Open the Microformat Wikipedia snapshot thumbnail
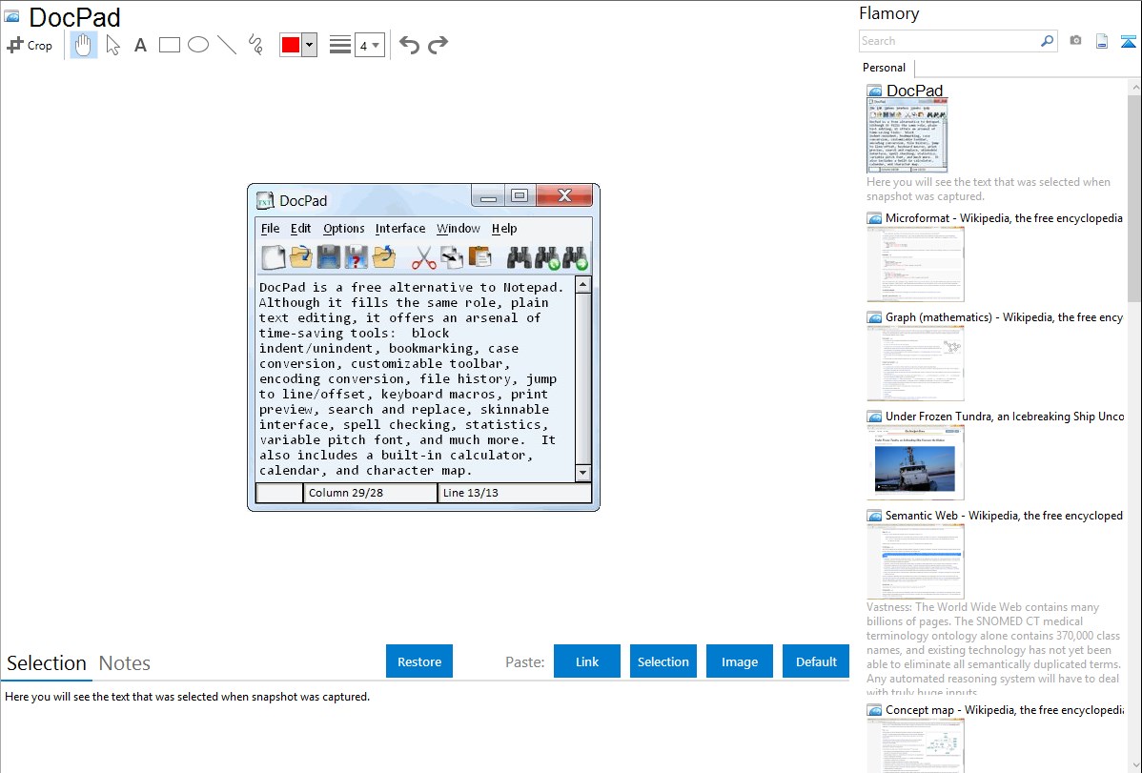Viewport: 1142px width, 773px height. (x=915, y=264)
